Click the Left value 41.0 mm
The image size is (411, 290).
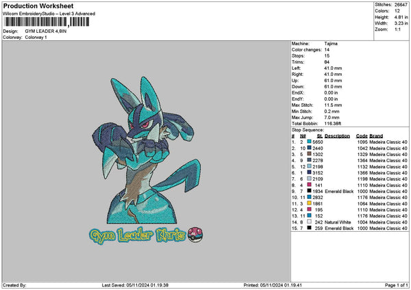tap(333, 68)
